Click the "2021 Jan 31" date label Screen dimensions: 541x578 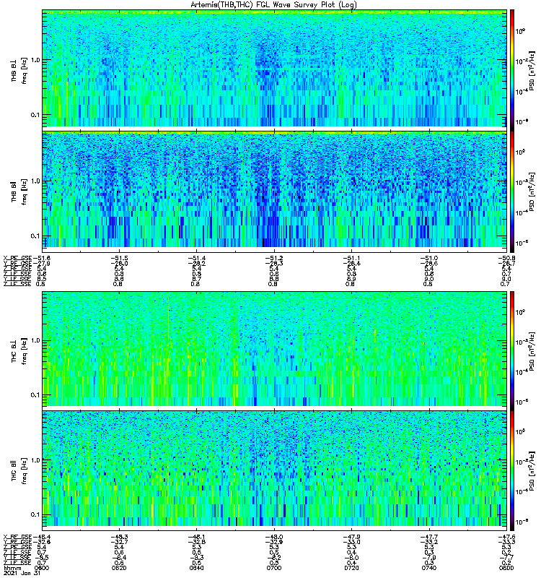click(22, 573)
